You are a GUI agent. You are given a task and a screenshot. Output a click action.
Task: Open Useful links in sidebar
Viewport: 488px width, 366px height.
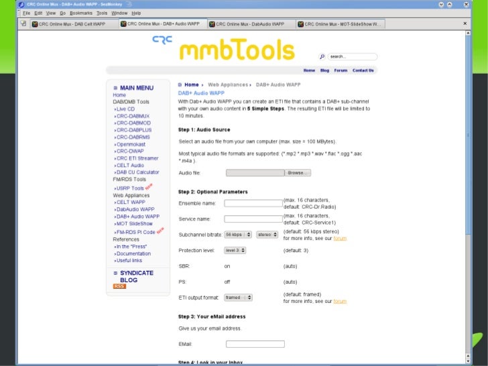pyautogui.click(x=129, y=261)
